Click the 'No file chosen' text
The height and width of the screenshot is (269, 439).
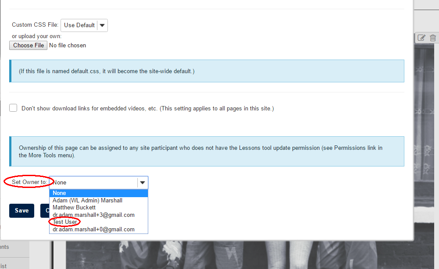tap(68, 45)
